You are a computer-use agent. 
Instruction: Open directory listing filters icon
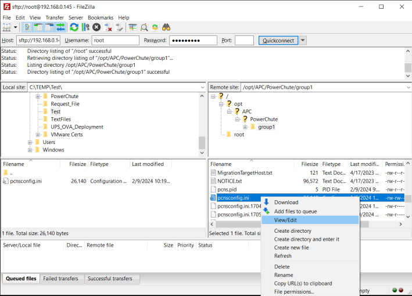[x=132, y=27]
